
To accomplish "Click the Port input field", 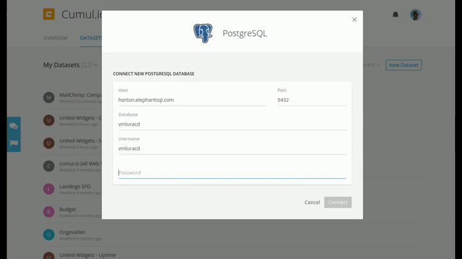I will 311,99.
